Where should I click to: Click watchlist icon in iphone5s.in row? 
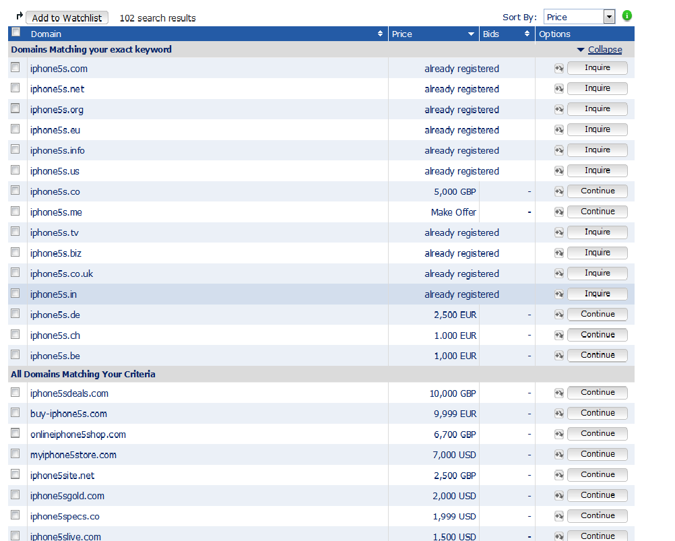(558, 294)
